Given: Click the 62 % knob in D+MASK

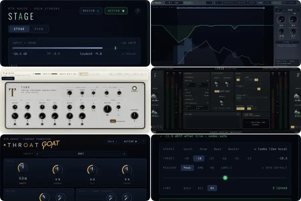Looking at the screenshot, I should [x=293, y=31].
